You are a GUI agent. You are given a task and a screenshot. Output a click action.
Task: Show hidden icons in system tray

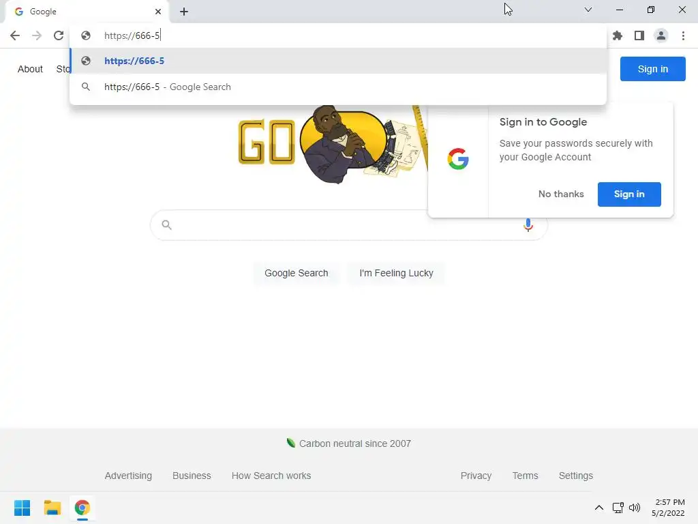click(599, 508)
